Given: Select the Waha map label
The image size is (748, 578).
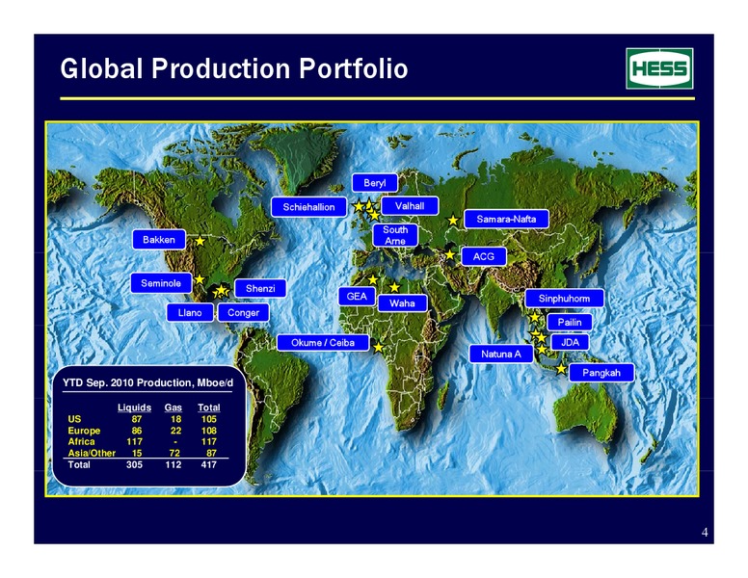Looking at the screenshot, I should [402, 303].
